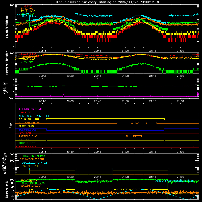Select the ATTENUATOR_STATE flag label
The image size is (202, 202).
point(31,109)
